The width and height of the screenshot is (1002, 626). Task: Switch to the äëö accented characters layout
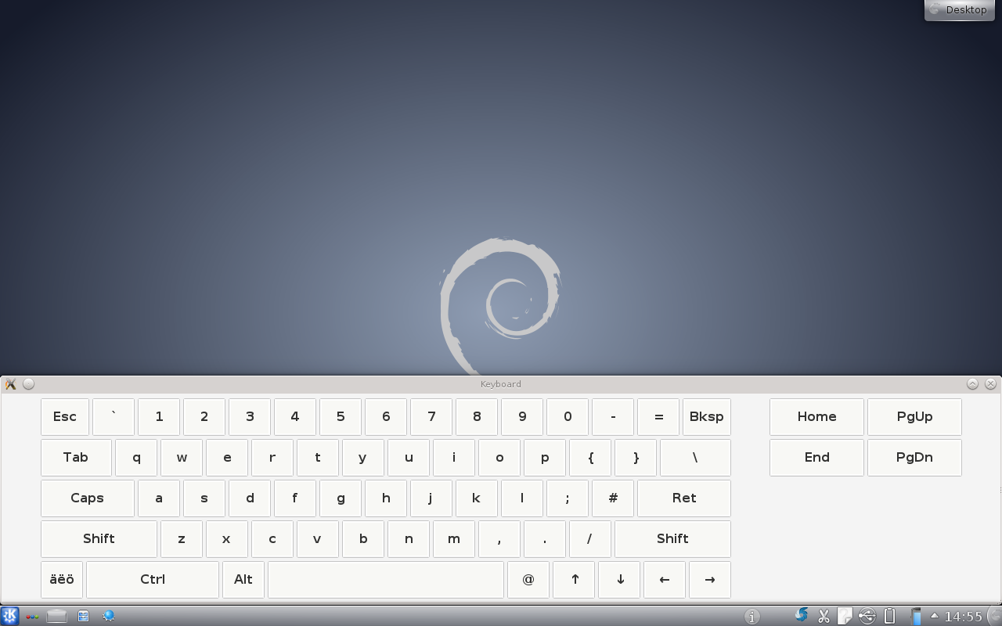(x=62, y=580)
